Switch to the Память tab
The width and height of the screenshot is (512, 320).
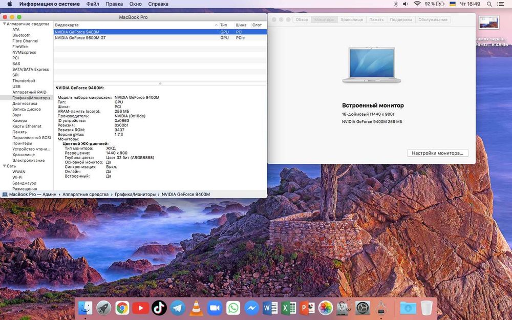tap(376, 19)
